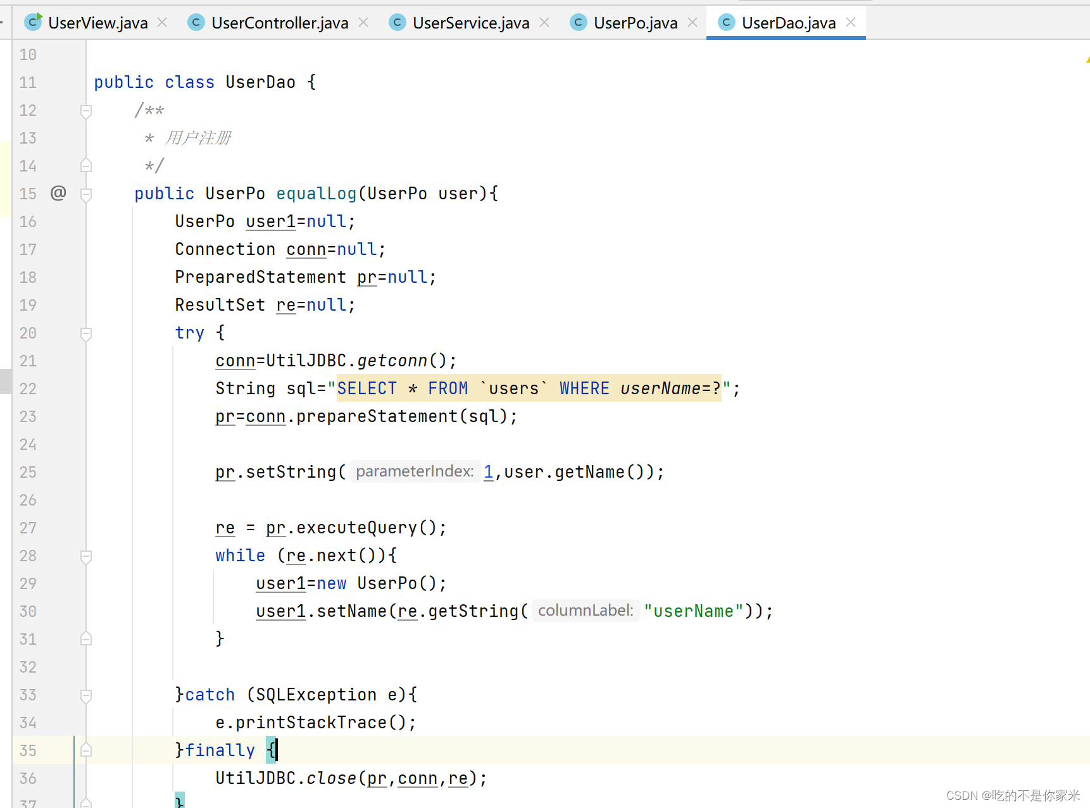Click the parameterIndex inlay hint on line 25
Screen dimensions: 1090x808
pos(415,471)
